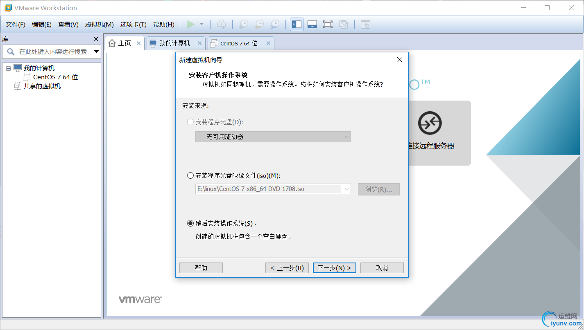Click the power on play icon

pos(190,25)
